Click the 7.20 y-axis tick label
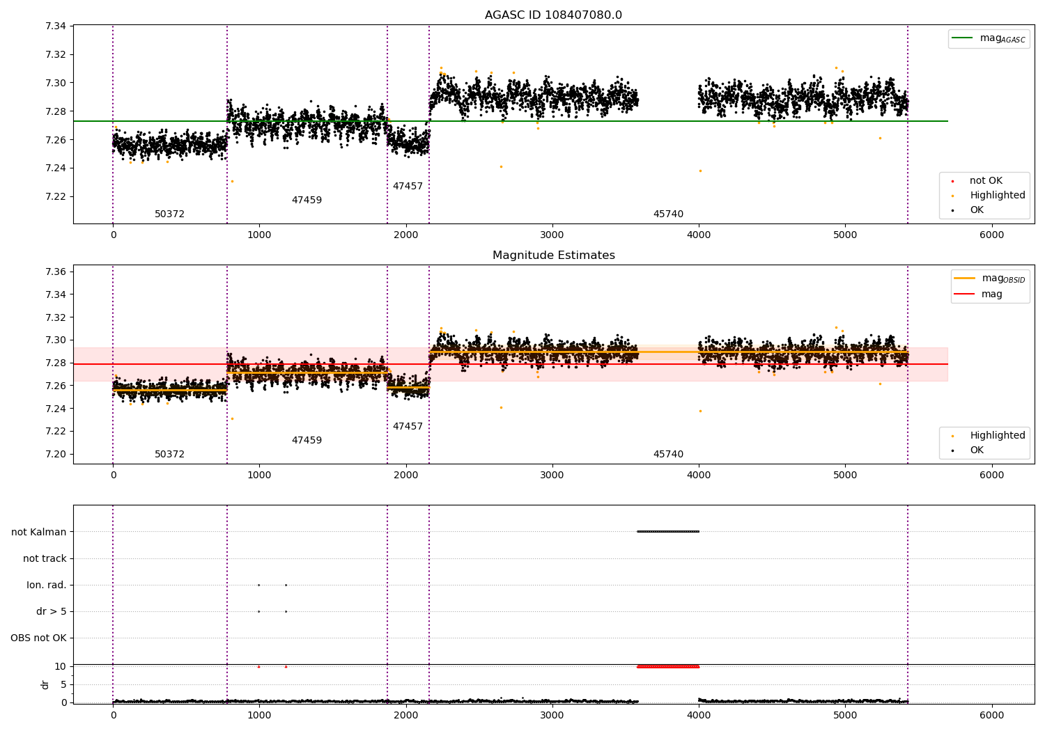Screen dimensions: 1045x731 (x=56, y=454)
